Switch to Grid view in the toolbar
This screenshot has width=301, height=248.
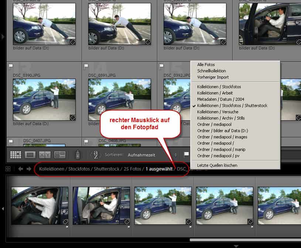(x=16, y=155)
